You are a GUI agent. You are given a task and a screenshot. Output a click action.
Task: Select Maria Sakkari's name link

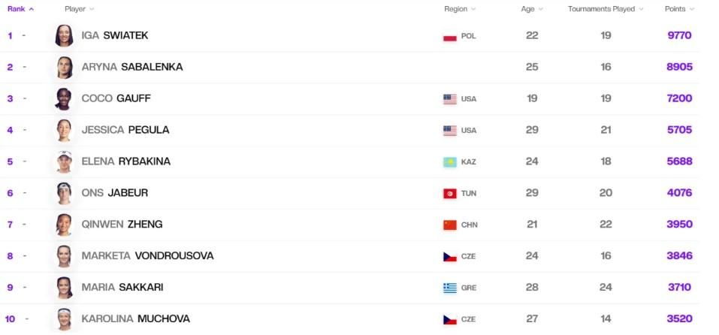pyautogui.click(x=122, y=288)
